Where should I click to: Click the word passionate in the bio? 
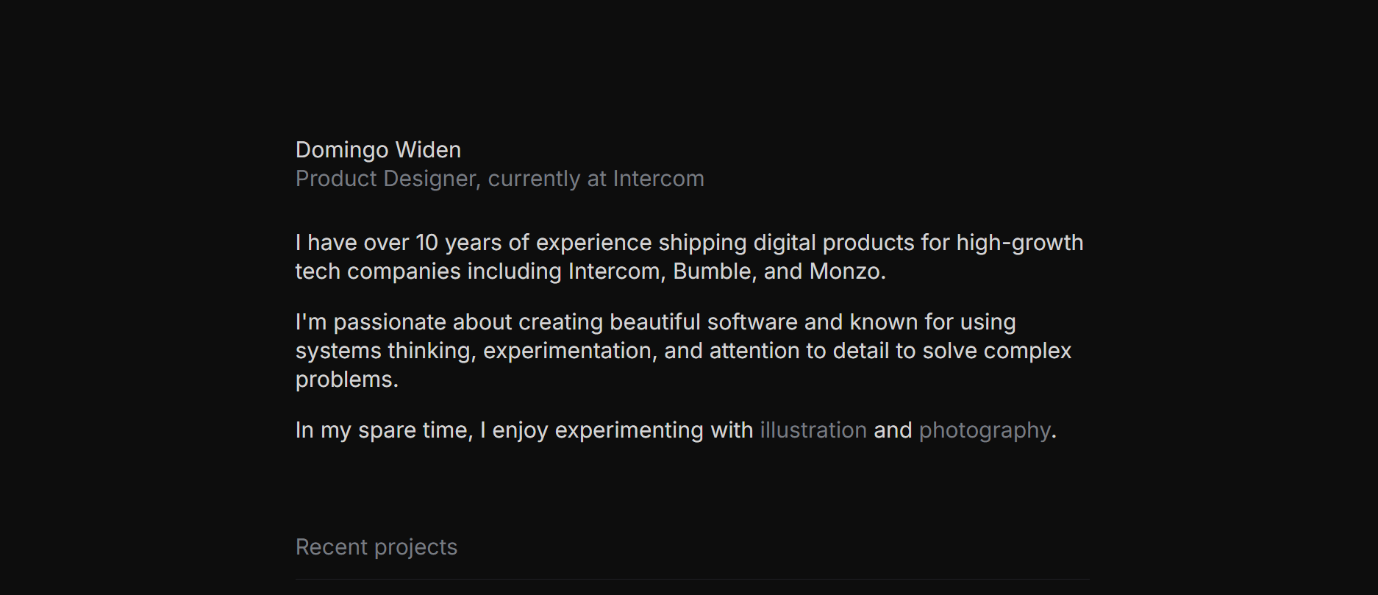pyautogui.click(x=389, y=322)
